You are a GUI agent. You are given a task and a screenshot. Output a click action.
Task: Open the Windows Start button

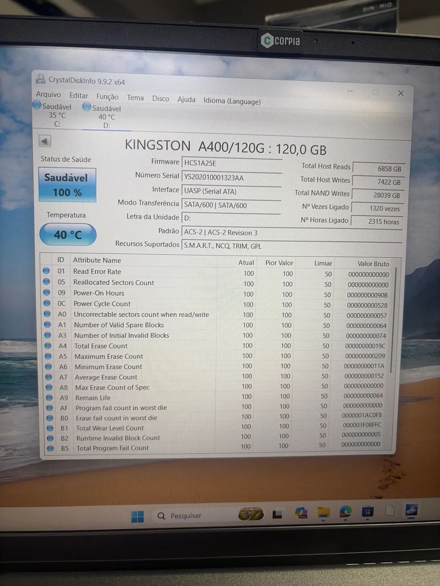click(x=137, y=516)
